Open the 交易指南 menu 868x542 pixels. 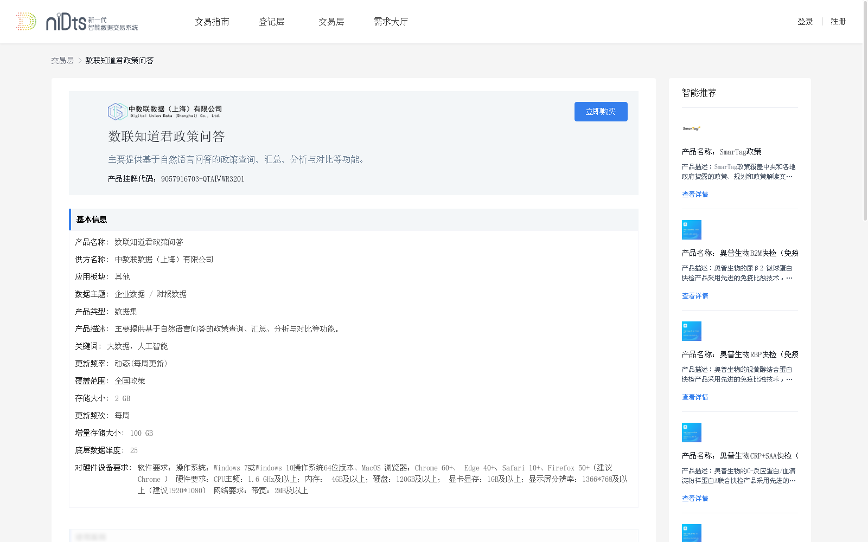click(212, 22)
